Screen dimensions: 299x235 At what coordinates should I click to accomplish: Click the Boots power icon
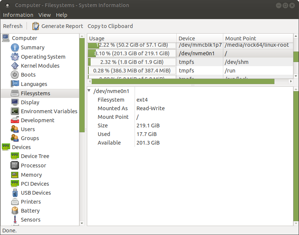coord(15,75)
